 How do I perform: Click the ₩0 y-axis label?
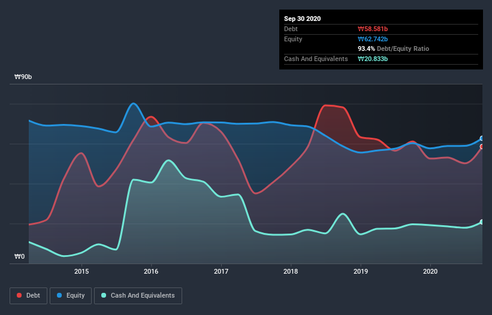coord(19,256)
